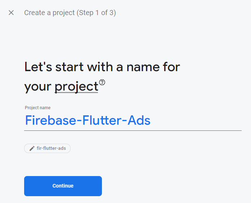
Task: Focus the Firebase-Flutter-Ads project name field
Action: pos(133,120)
